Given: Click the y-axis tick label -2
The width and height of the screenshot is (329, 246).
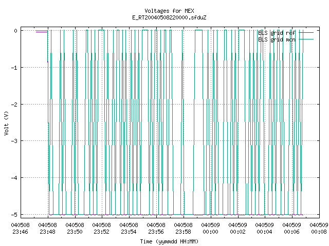Looking at the screenshot, I should click(14, 105).
